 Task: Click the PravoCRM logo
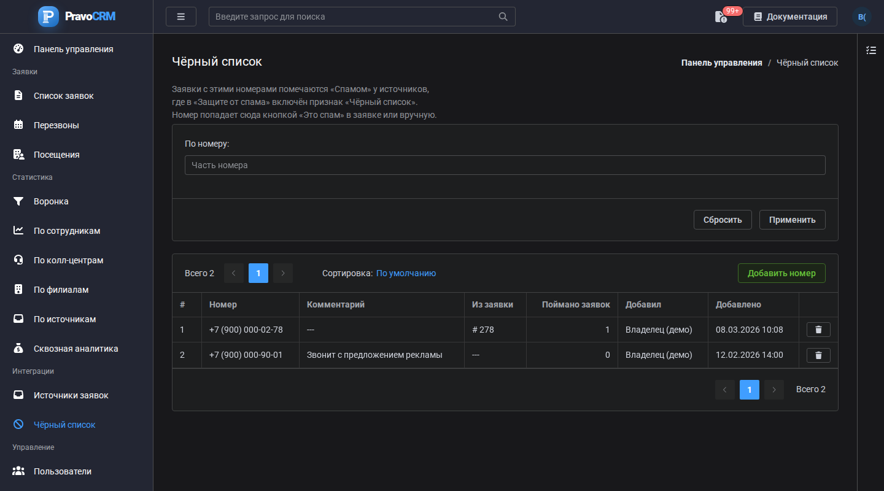click(x=77, y=17)
